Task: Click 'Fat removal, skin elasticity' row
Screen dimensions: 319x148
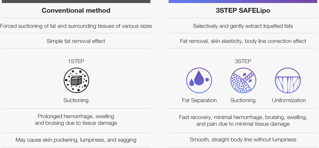Action: tap(243, 41)
